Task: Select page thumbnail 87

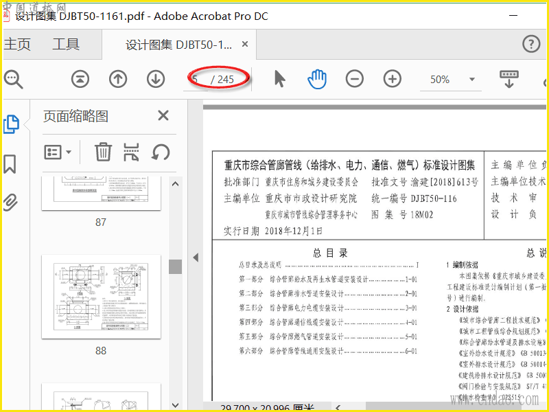Action: coord(101,194)
